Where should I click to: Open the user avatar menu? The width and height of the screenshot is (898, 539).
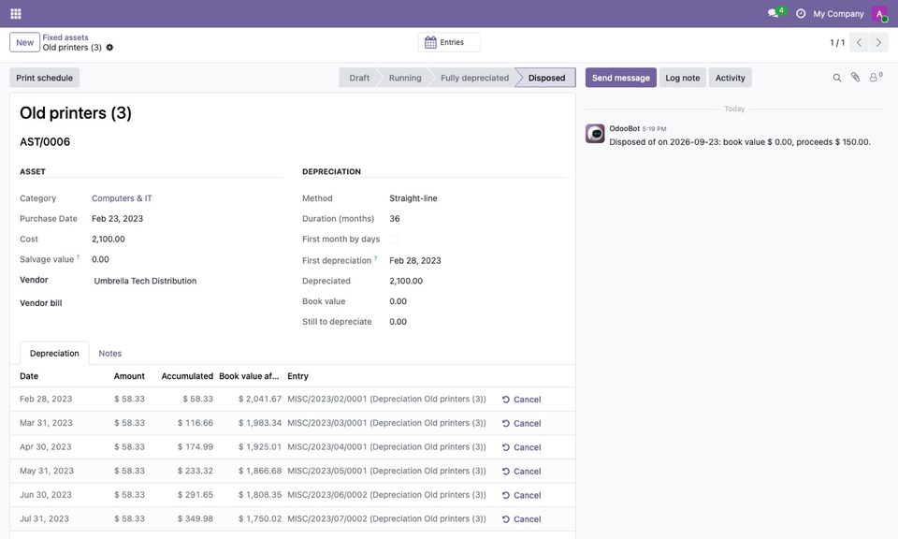pos(879,13)
